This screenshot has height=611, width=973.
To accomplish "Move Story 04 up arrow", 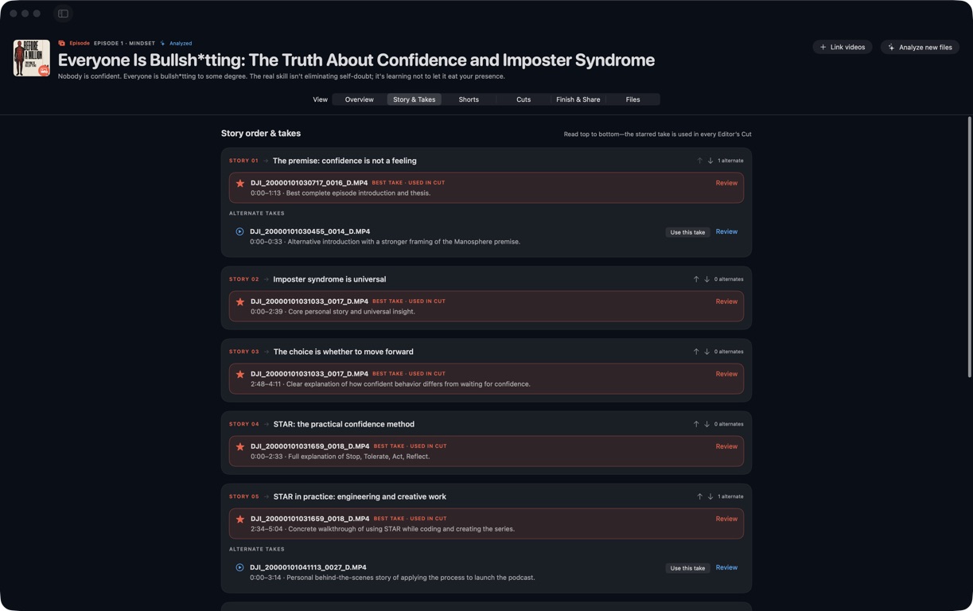I will coord(696,424).
